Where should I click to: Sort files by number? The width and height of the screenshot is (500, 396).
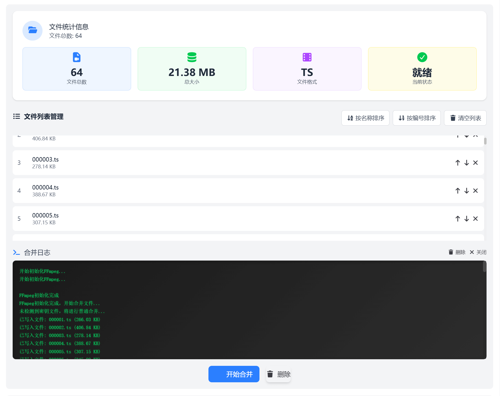(x=417, y=118)
